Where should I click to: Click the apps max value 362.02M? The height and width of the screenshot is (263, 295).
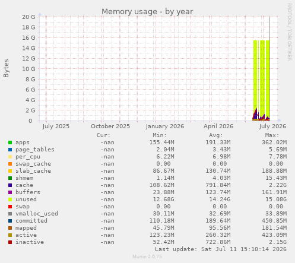[274, 142]
